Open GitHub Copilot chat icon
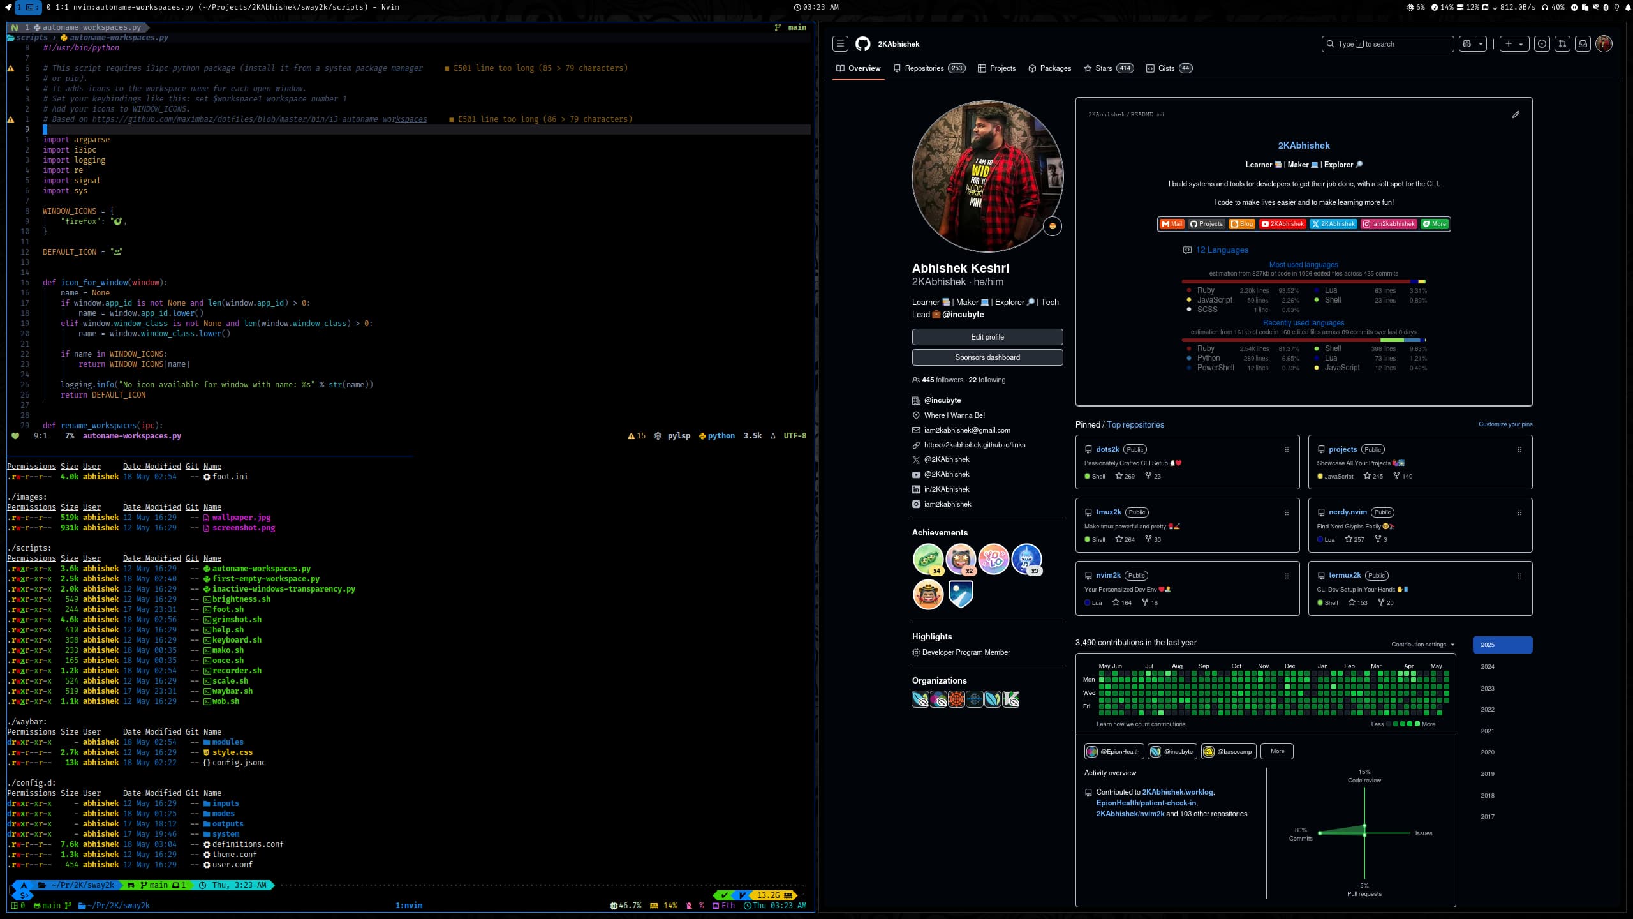Image resolution: width=1633 pixels, height=919 pixels. click(x=1467, y=44)
